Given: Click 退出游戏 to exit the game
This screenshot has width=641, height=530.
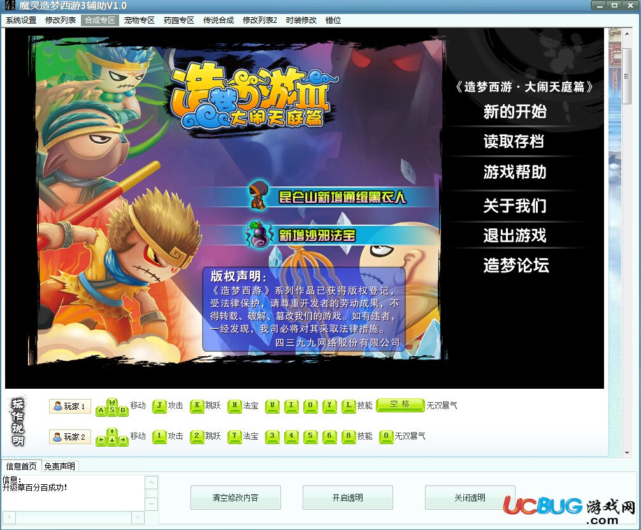Looking at the screenshot, I should click(515, 235).
